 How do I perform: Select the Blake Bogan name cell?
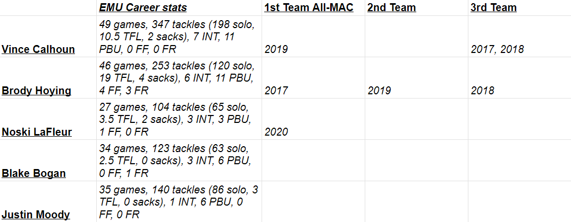click(34, 173)
